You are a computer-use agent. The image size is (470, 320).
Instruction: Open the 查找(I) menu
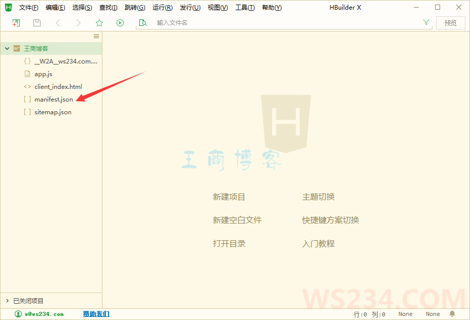pos(108,8)
